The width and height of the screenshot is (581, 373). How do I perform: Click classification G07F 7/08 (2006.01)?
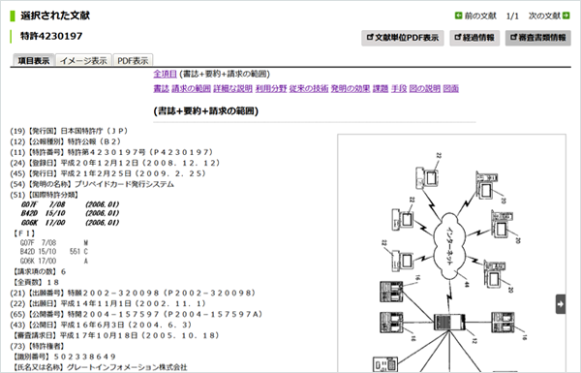point(70,204)
